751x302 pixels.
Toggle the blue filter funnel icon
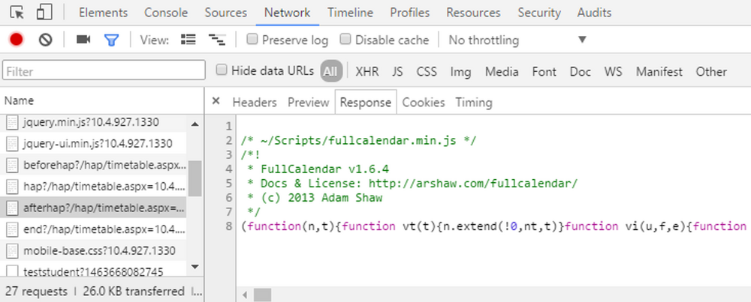[x=112, y=40]
